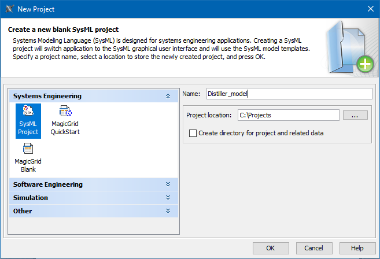
Task: Enable Create directory for project checkbox
Action: [193, 133]
